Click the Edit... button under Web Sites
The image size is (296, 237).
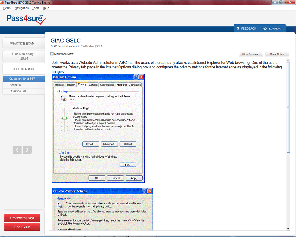(128, 165)
